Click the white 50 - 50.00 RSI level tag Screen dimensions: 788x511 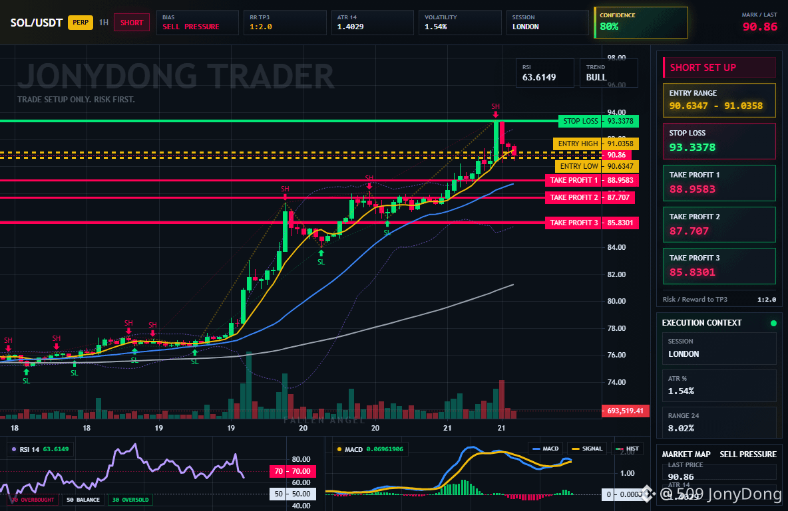293,494
